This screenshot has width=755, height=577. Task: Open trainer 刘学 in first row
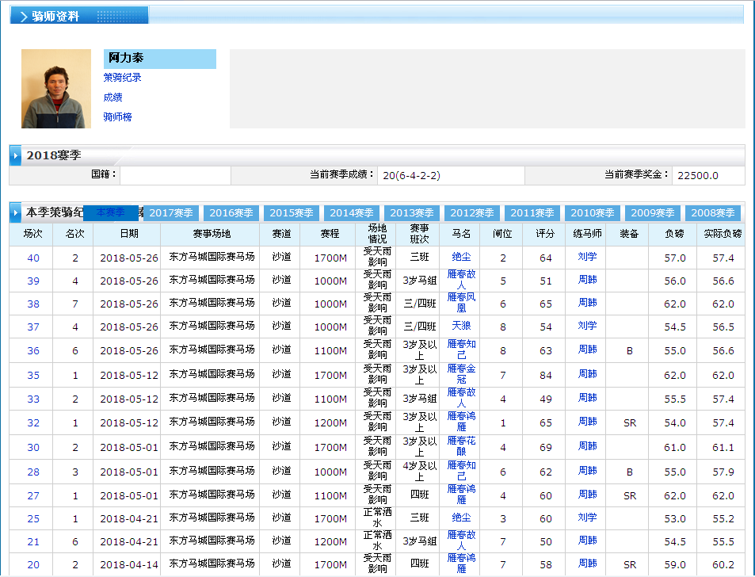[587, 257]
